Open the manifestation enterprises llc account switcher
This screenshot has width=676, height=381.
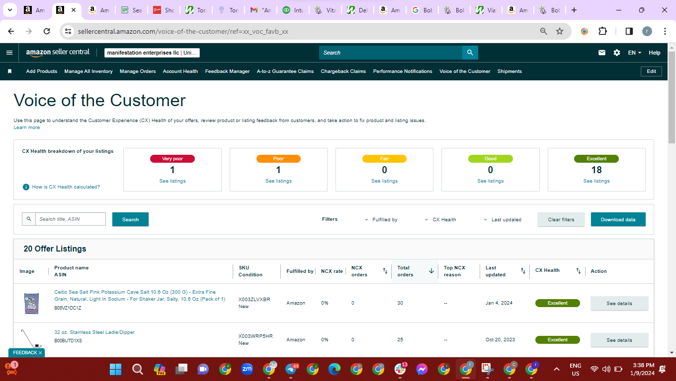tap(152, 53)
